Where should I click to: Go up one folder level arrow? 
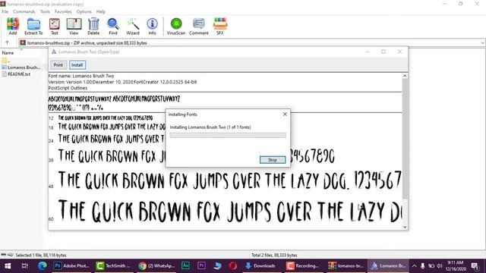click(x=7, y=42)
